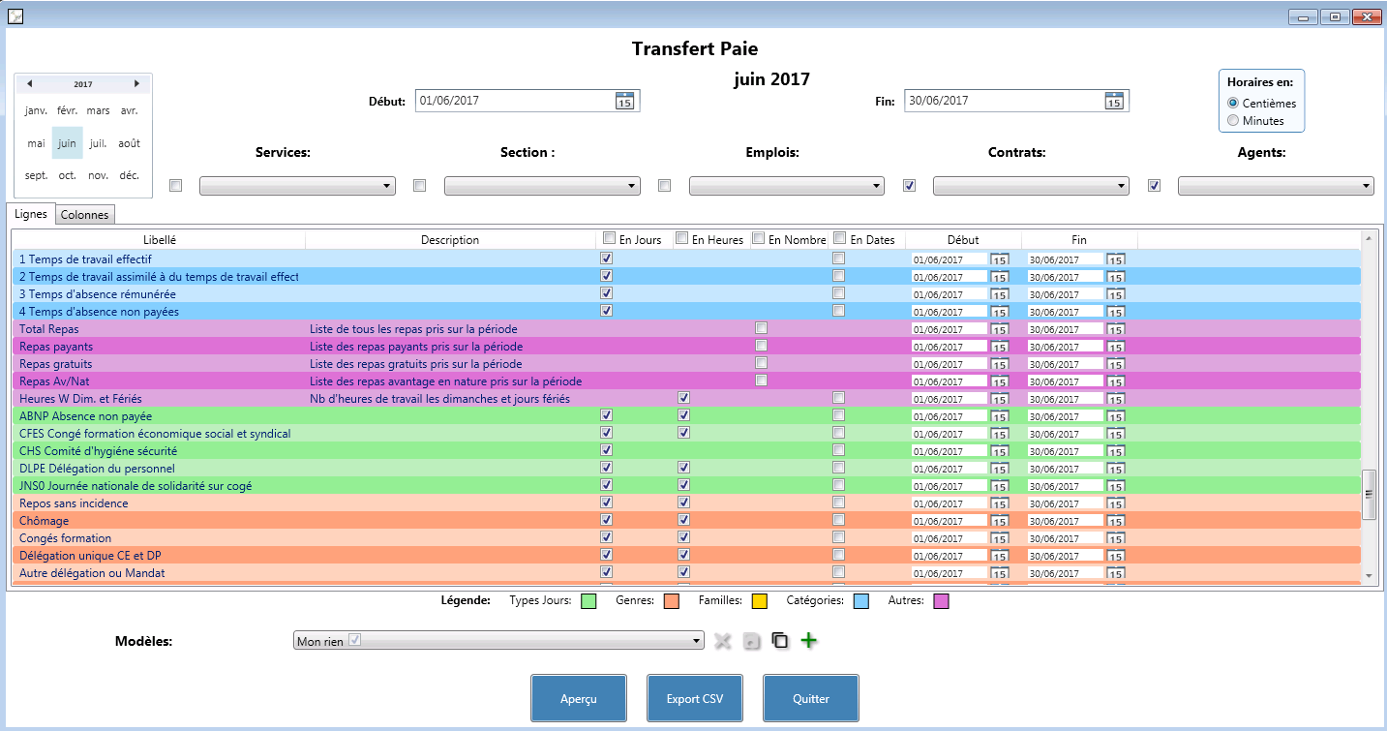
Task: Go to next year in calendar
Action: pyautogui.click(x=136, y=84)
